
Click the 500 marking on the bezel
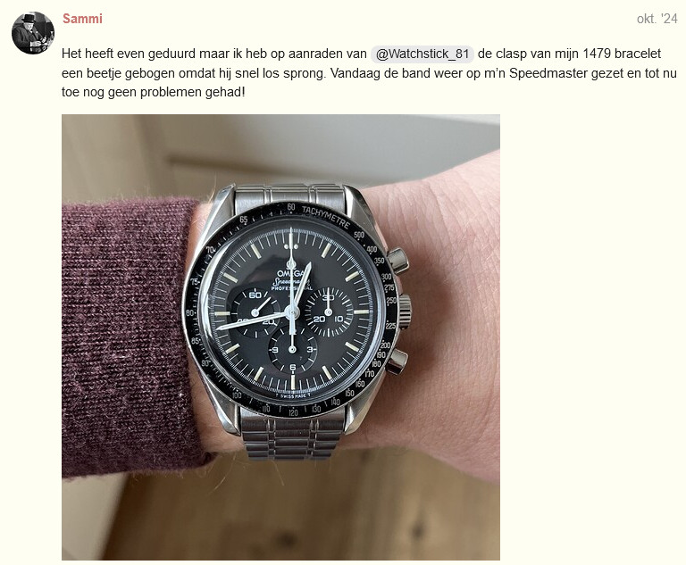359,235
